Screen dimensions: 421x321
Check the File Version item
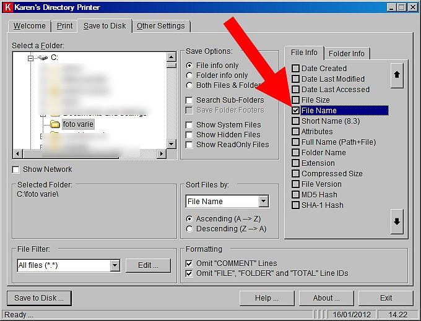295,184
